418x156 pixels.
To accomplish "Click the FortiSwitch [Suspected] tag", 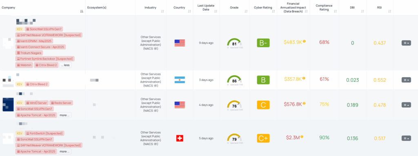I will [44, 133].
